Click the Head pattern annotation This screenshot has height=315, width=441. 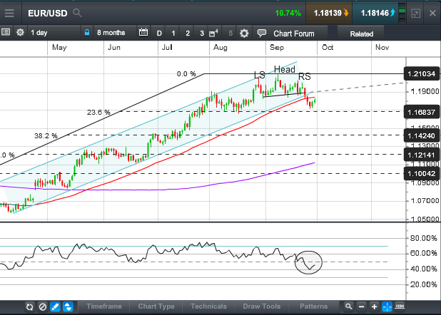click(285, 69)
